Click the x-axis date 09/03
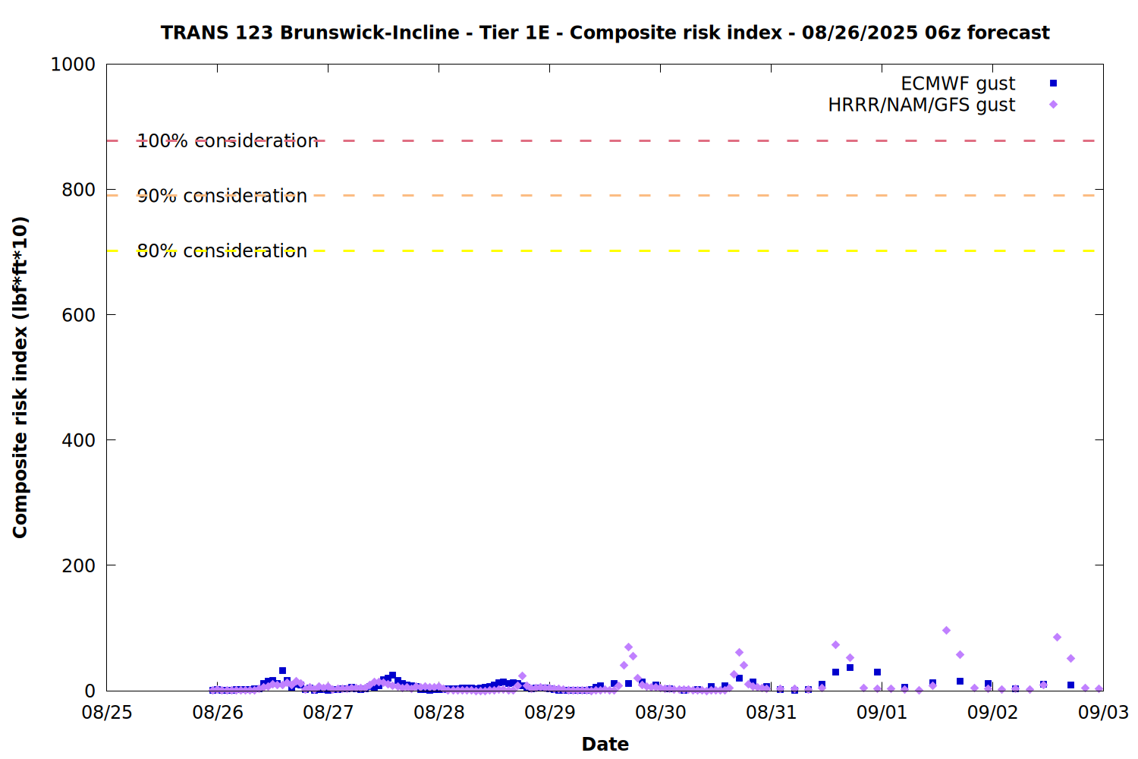The height and width of the screenshot is (759, 1138). point(1104,712)
